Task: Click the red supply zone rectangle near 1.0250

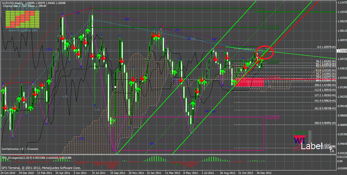Action: click(x=249, y=82)
